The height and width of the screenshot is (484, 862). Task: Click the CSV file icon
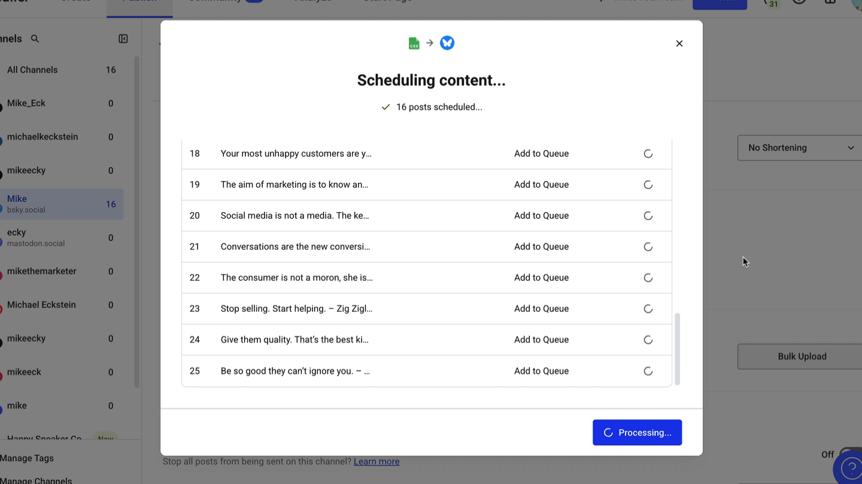414,43
